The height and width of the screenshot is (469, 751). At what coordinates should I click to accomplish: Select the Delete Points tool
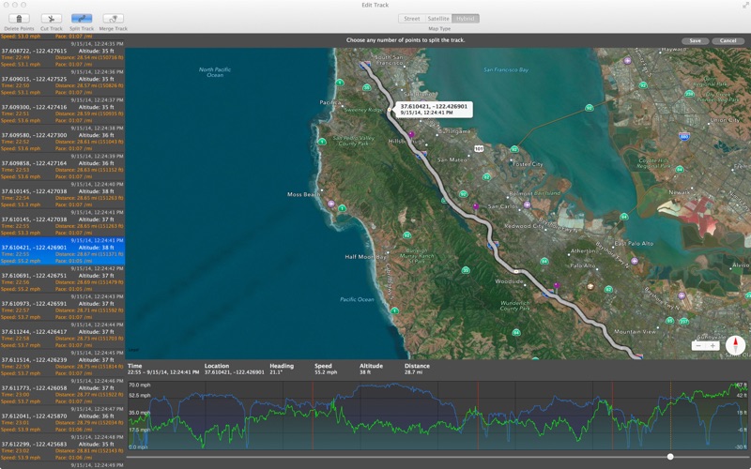click(19, 19)
